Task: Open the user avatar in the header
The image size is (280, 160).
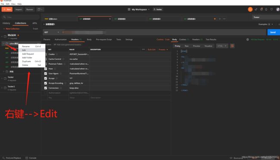Action: coord(278,9)
